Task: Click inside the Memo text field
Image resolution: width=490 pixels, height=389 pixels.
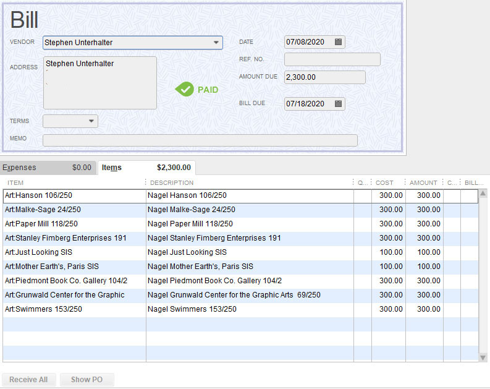Action: [x=200, y=140]
